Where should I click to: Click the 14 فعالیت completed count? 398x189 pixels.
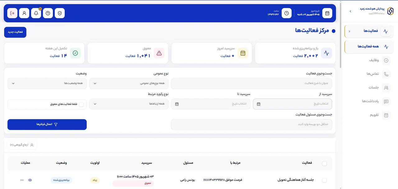pos(58,56)
